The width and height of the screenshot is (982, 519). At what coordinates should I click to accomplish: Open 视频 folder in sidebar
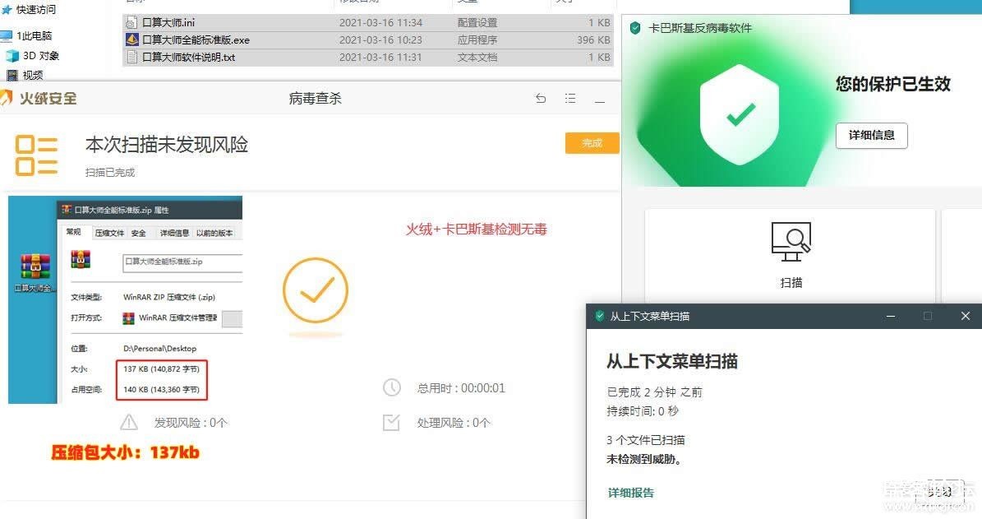tap(25, 75)
